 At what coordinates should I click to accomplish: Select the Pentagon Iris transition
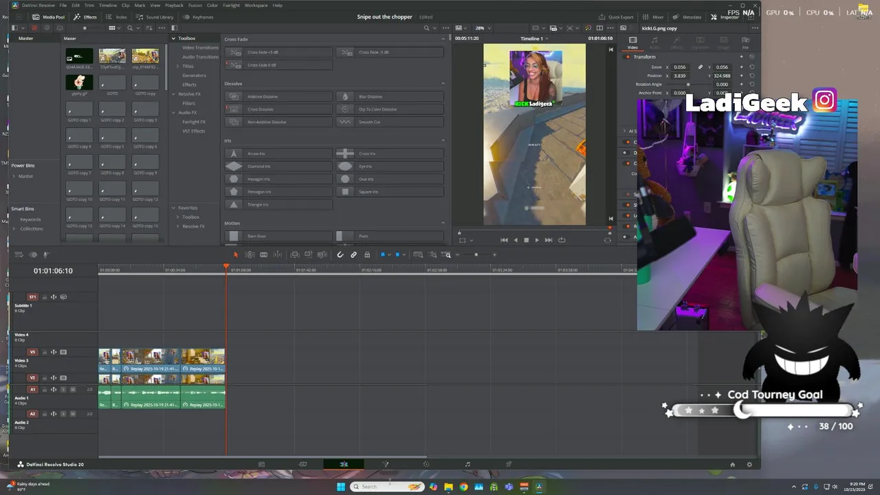point(279,192)
